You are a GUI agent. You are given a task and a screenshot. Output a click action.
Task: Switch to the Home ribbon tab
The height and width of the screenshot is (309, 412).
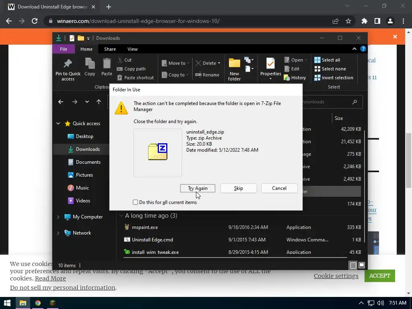click(87, 49)
